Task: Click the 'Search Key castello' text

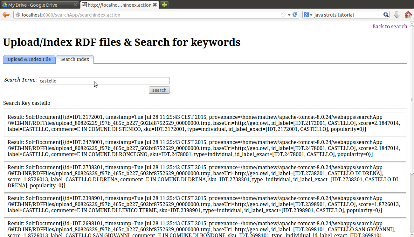Action: [x=27, y=103]
